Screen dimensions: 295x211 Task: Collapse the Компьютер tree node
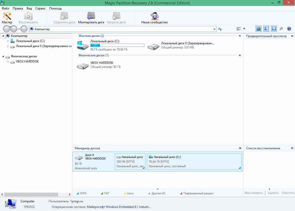coord(3,36)
